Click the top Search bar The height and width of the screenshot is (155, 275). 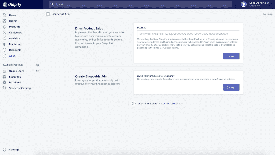pyautogui.click(x=140, y=5)
